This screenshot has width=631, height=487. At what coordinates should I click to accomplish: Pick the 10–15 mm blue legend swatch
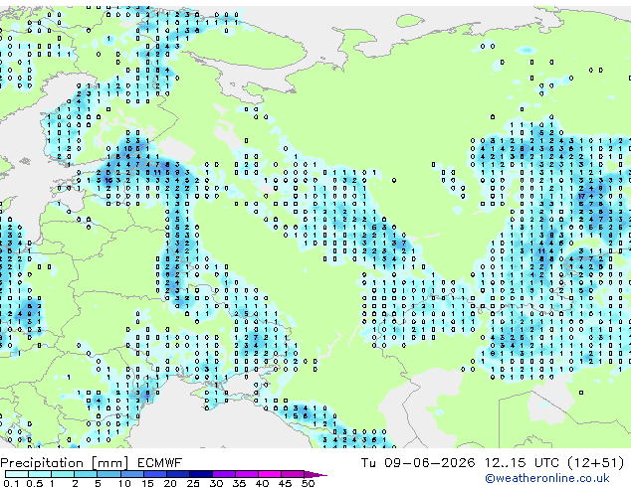(132, 474)
